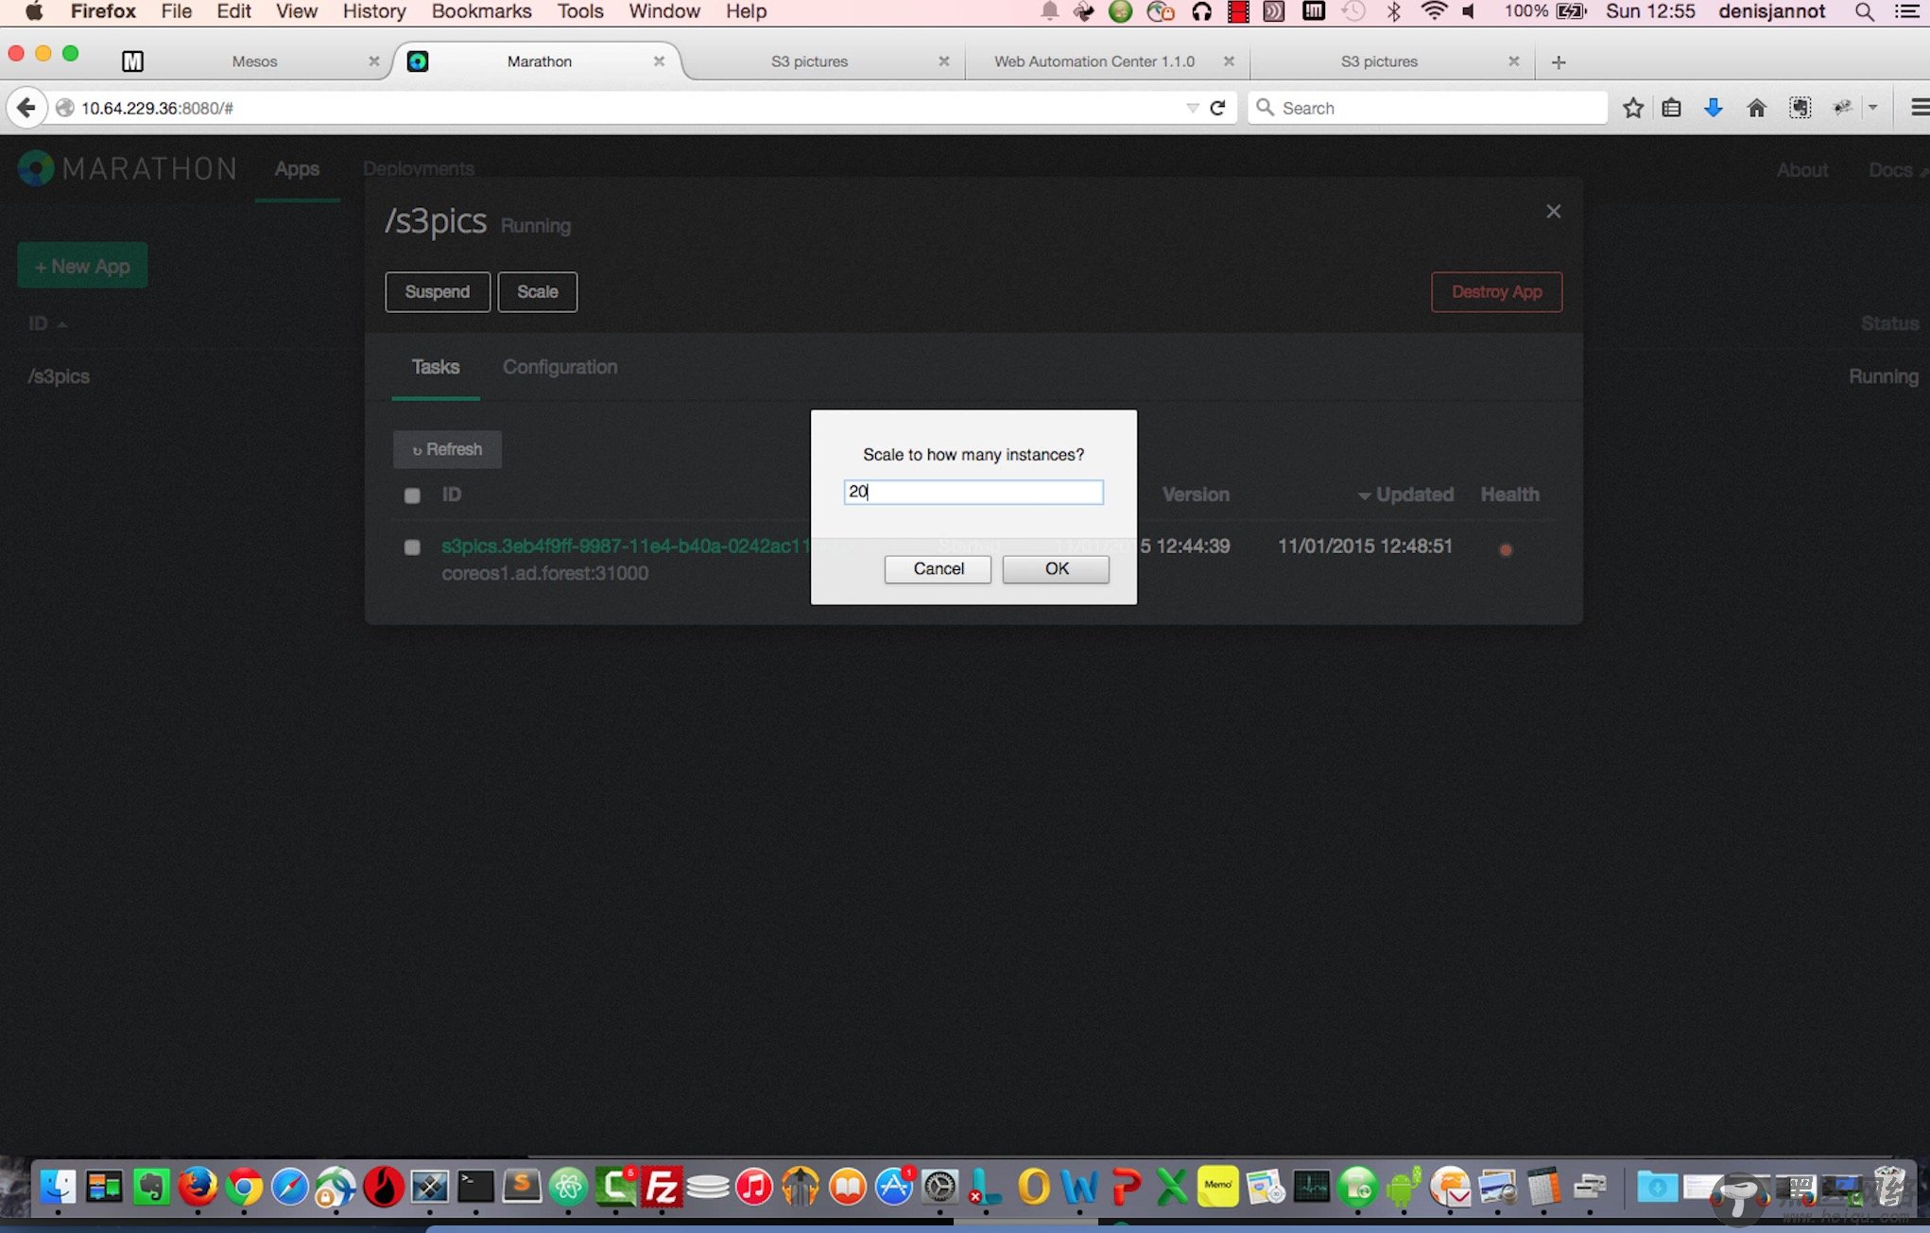Click the New App button

[x=82, y=266]
